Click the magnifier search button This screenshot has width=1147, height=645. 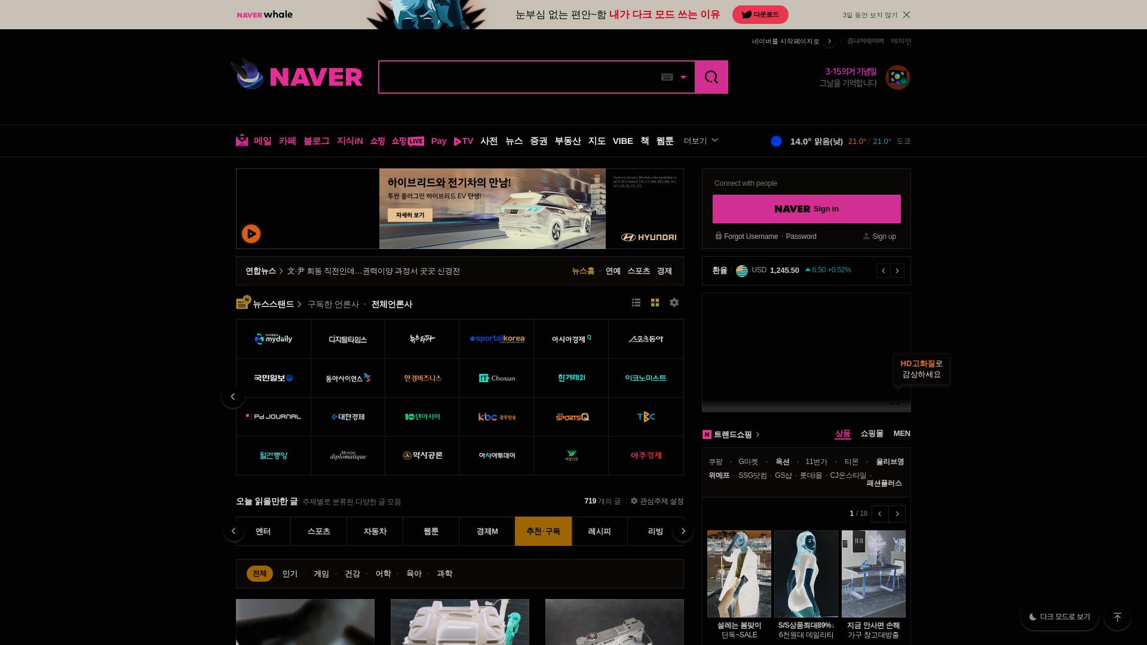coord(711,77)
